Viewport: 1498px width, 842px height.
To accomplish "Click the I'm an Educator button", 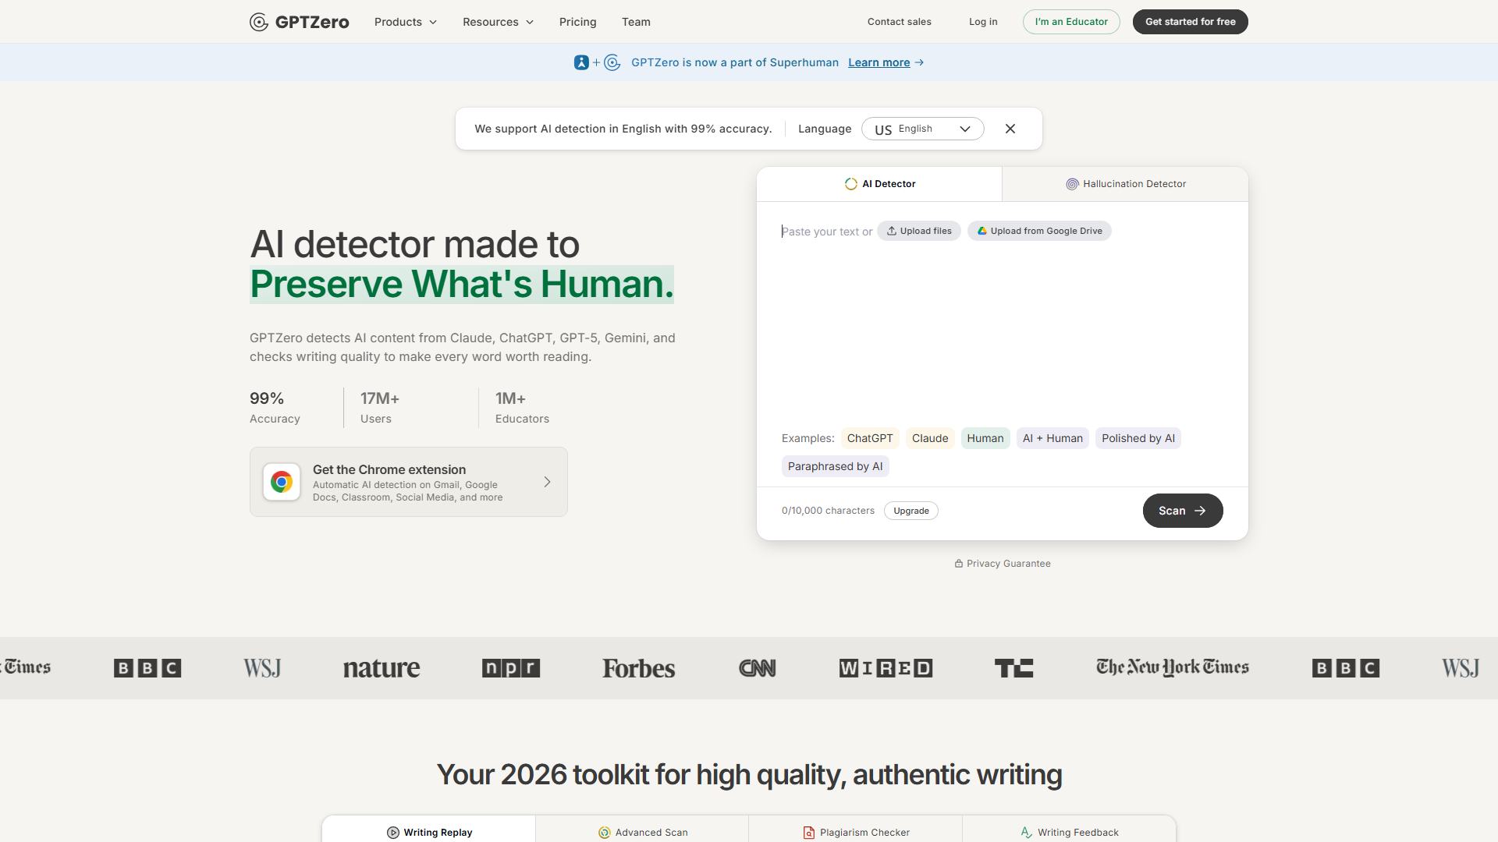I will click(1071, 22).
